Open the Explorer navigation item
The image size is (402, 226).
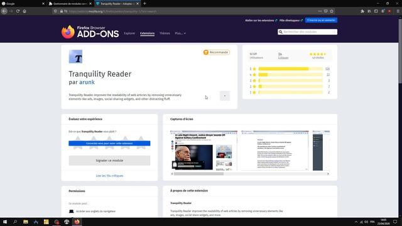coord(129,33)
